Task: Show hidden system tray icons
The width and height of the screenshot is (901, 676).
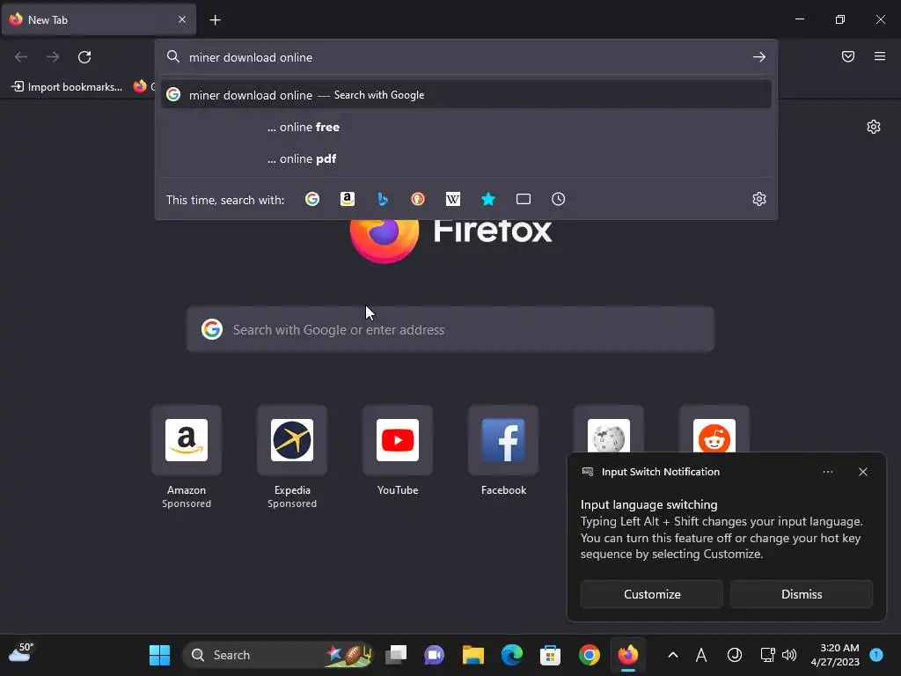Action: pos(673,655)
